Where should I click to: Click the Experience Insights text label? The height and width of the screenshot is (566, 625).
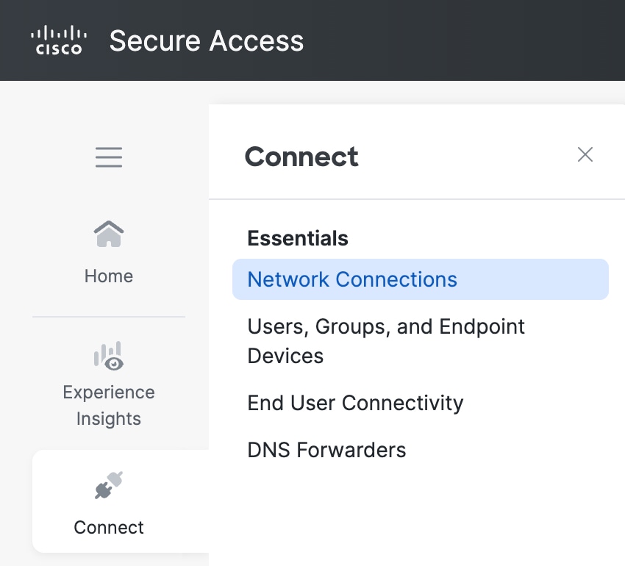click(x=109, y=405)
